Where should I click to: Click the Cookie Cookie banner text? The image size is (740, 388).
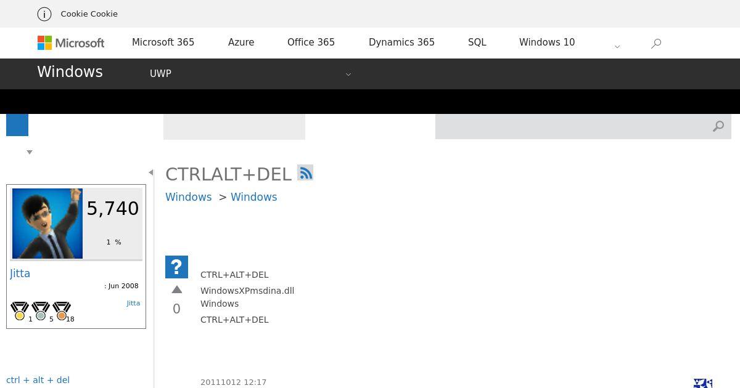click(89, 14)
